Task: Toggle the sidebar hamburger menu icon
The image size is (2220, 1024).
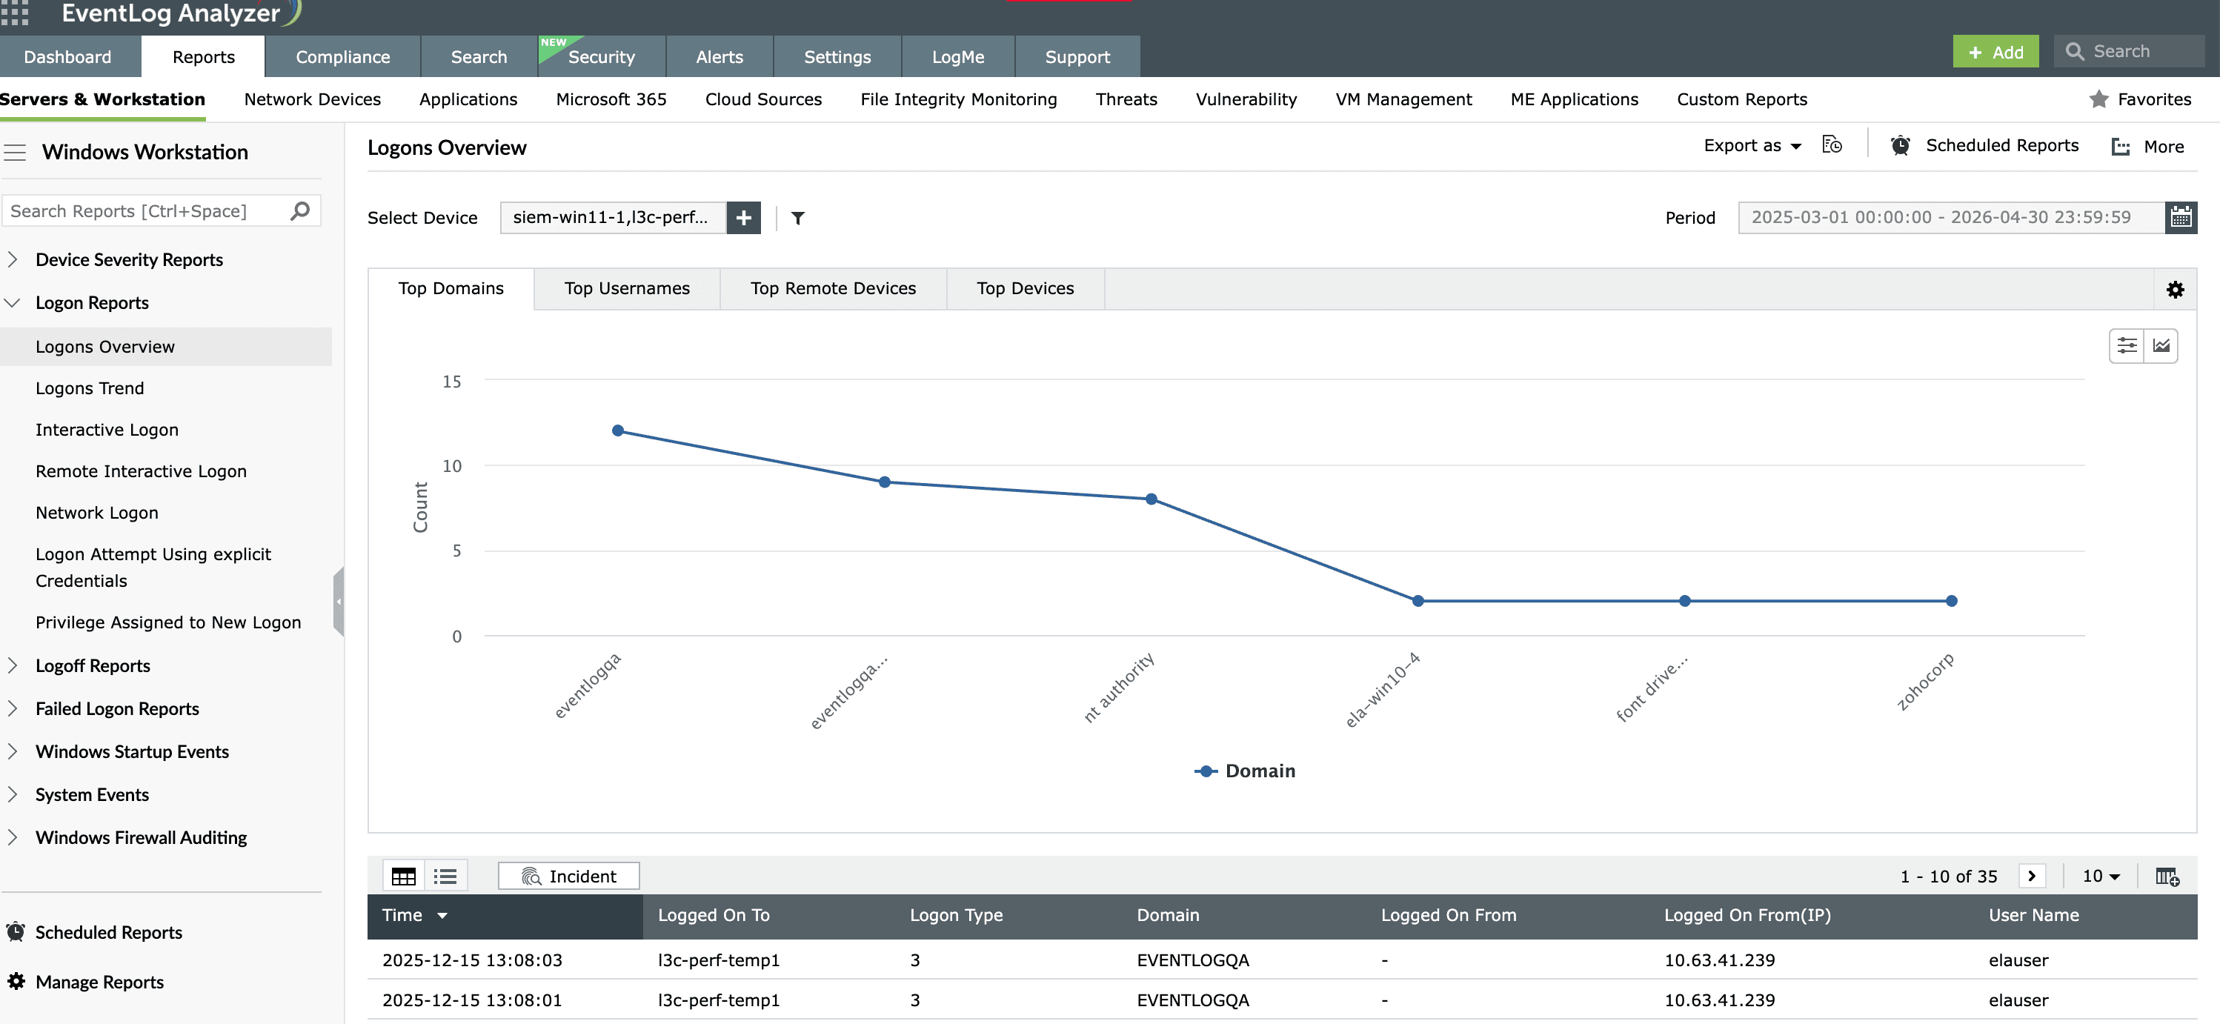Action: click(x=15, y=153)
